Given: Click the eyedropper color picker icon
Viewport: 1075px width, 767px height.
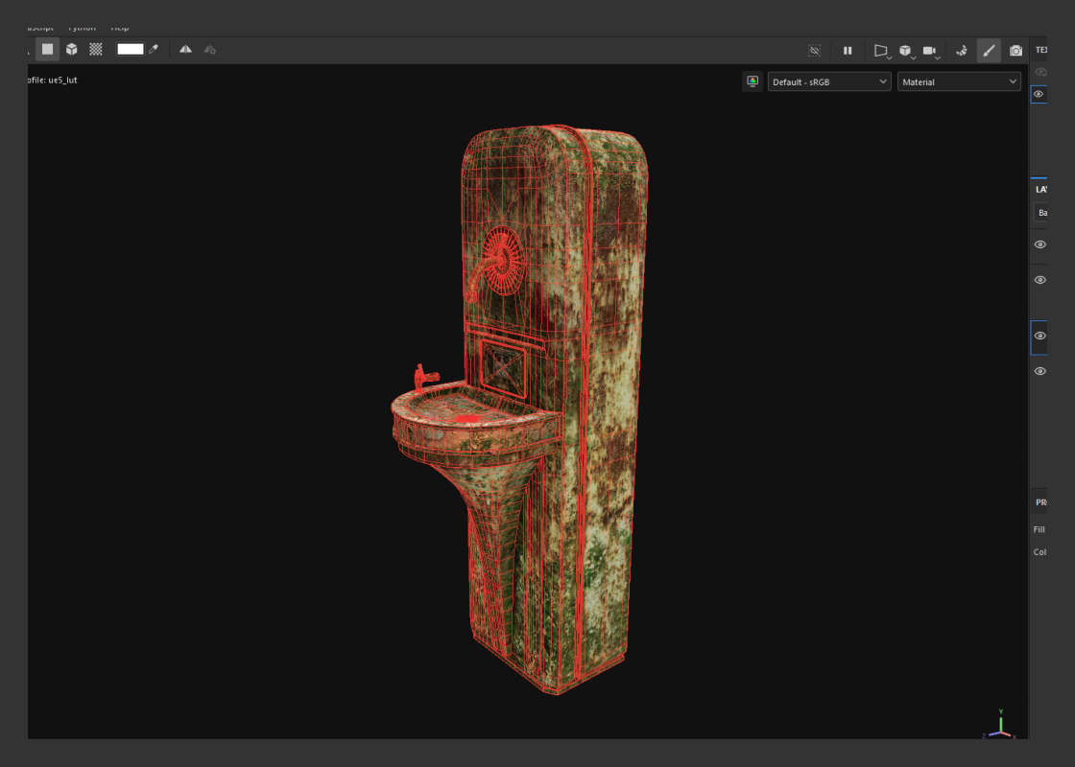Looking at the screenshot, I should click(x=153, y=49).
